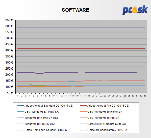Click the dark green swatch for Office Home and Student
Viewport: 151px width, 138px height.
(x=21, y=130)
